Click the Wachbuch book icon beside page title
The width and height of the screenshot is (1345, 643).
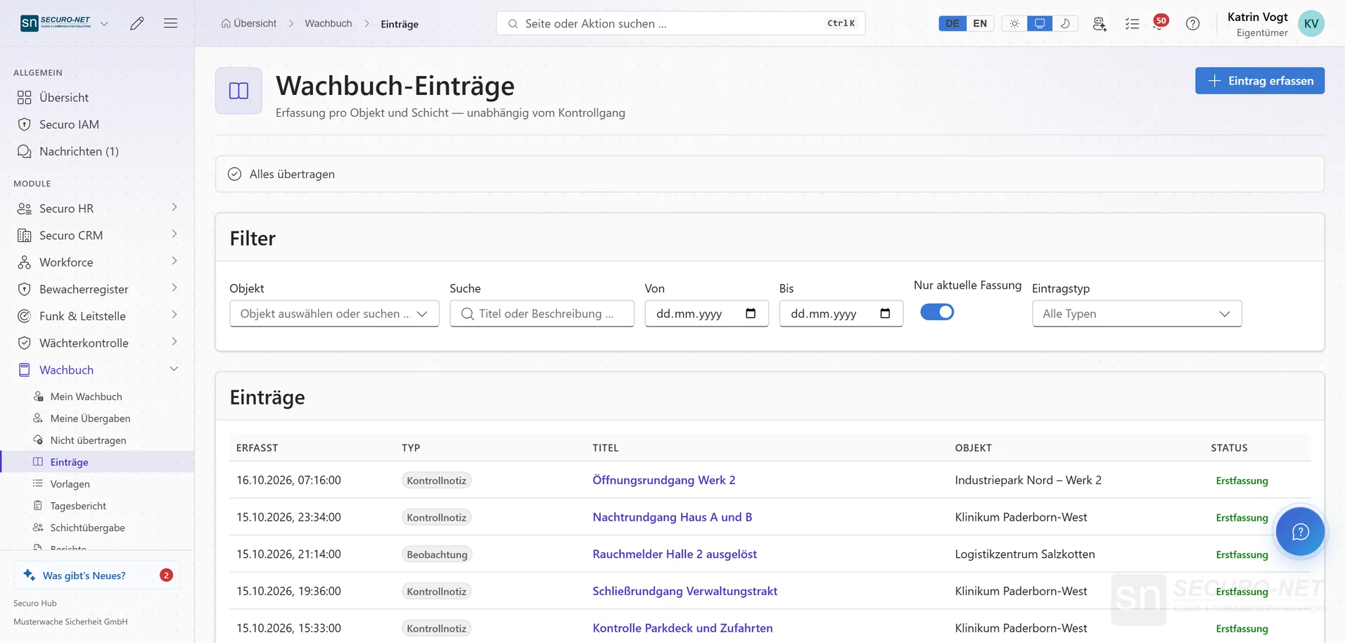point(238,91)
